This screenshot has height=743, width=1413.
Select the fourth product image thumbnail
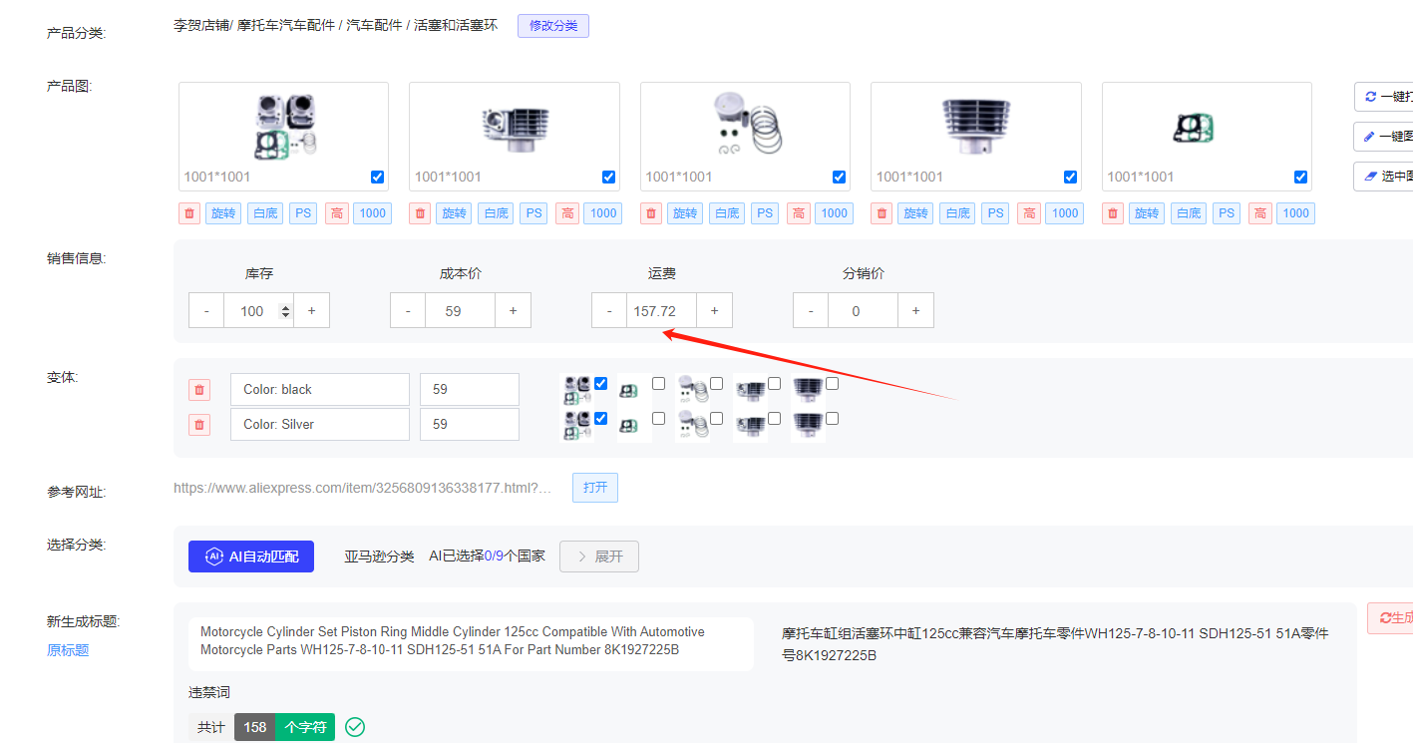point(975,127)
